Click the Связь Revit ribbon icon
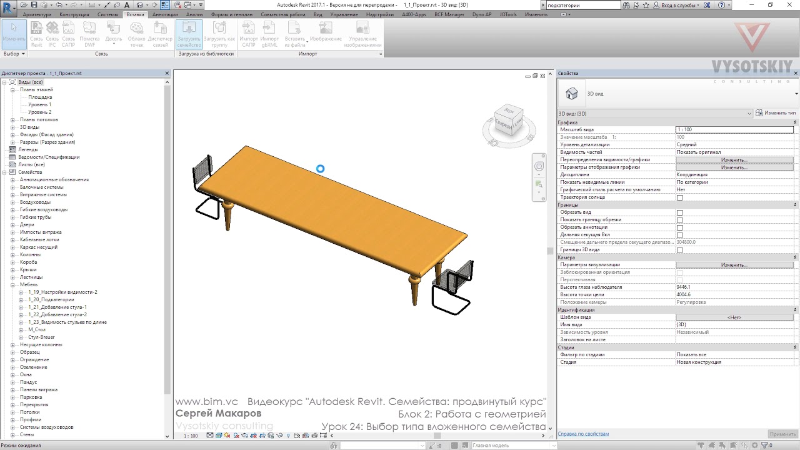 [x=36, y=34]
